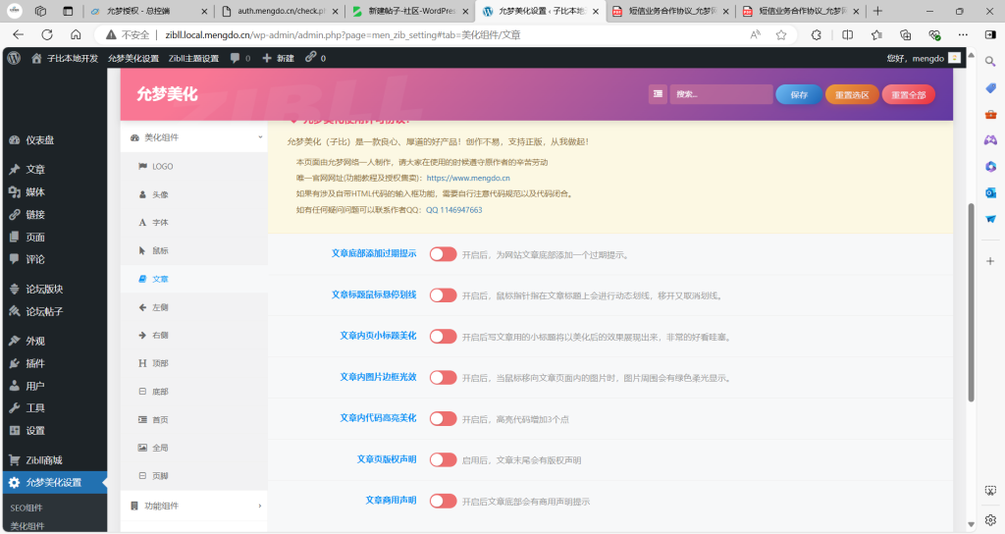Open the +新建 dropdown in the admin bar
The image size is (1005, 534).
click(x=279, y=58)
